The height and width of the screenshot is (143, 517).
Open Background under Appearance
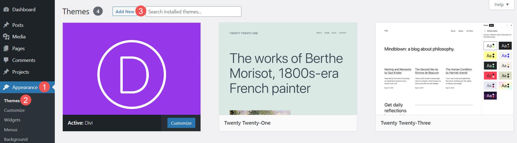coord(16,139)
